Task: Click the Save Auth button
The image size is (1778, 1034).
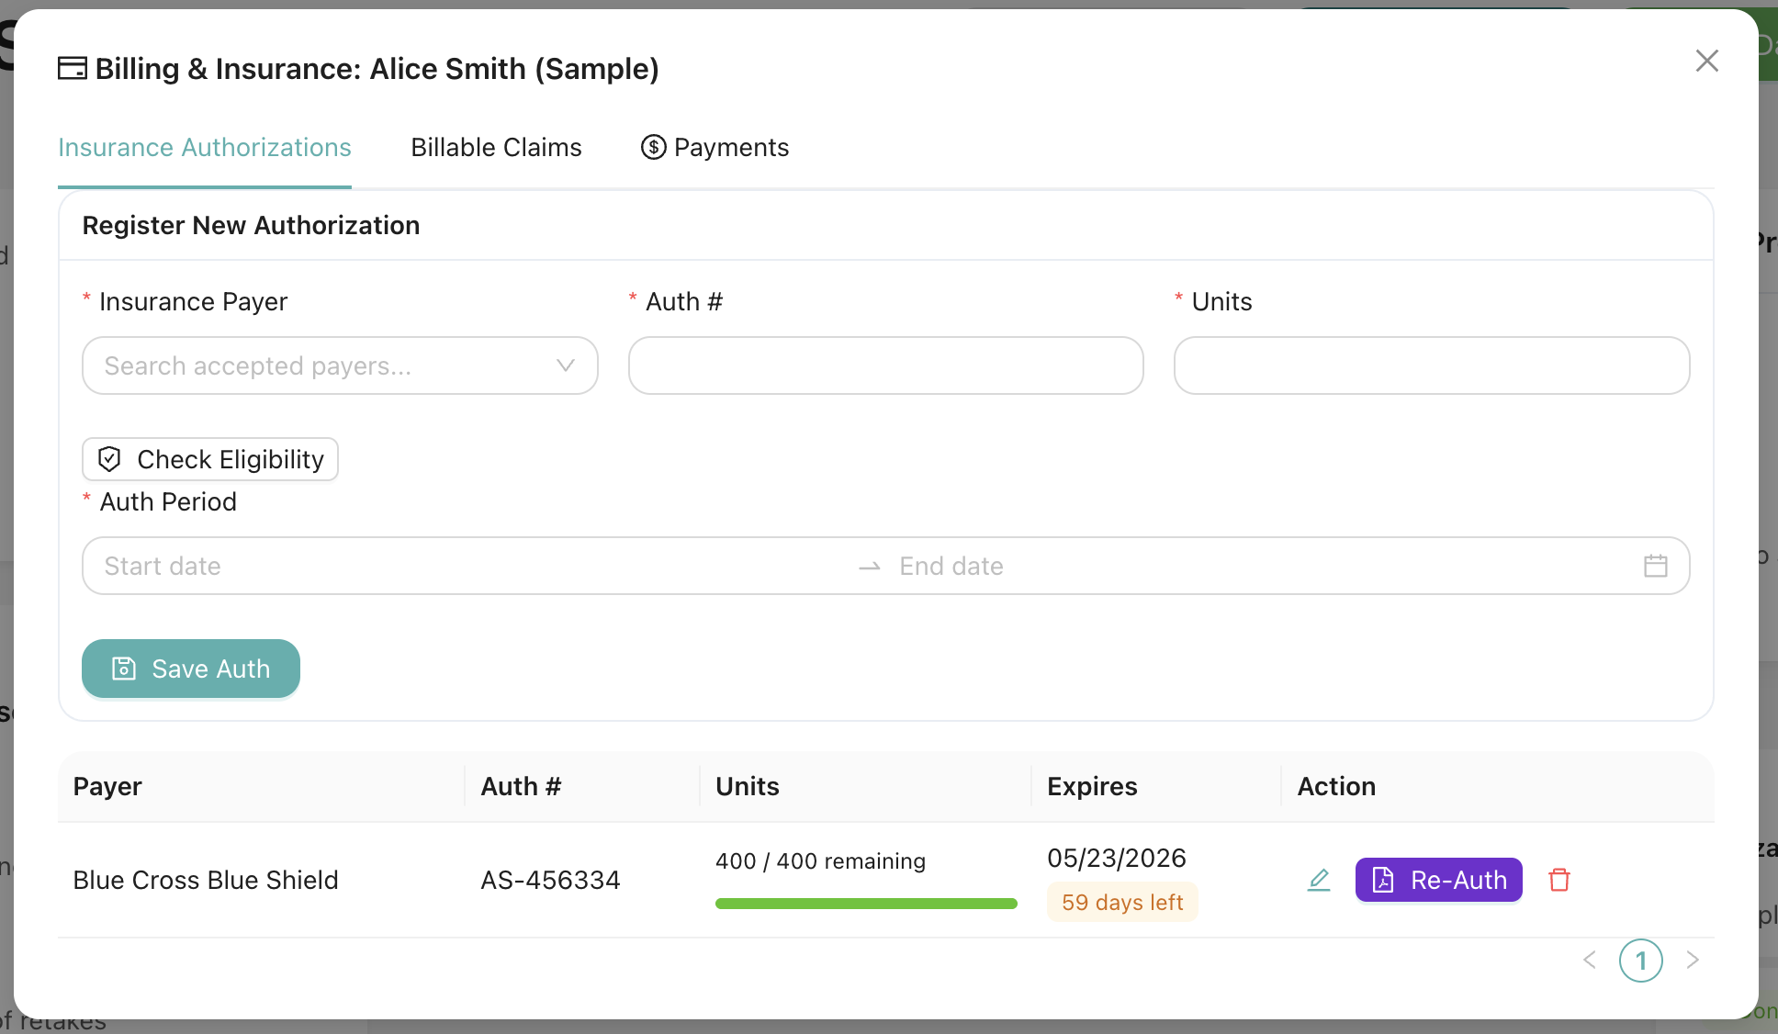Action: pyautogui.click(x=190, y=669)
